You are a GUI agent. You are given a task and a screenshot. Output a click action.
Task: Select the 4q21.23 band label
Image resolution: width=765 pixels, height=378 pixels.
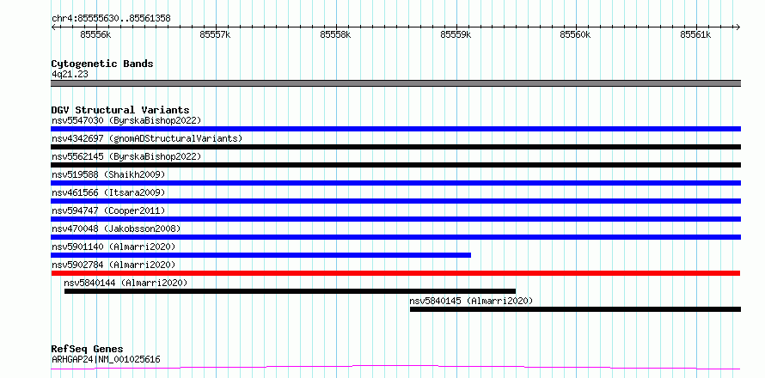[x=70, y=74]
